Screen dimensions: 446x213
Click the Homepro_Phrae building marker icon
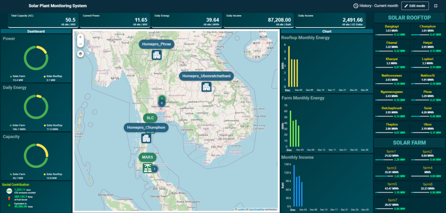click(x=156, y=54)
